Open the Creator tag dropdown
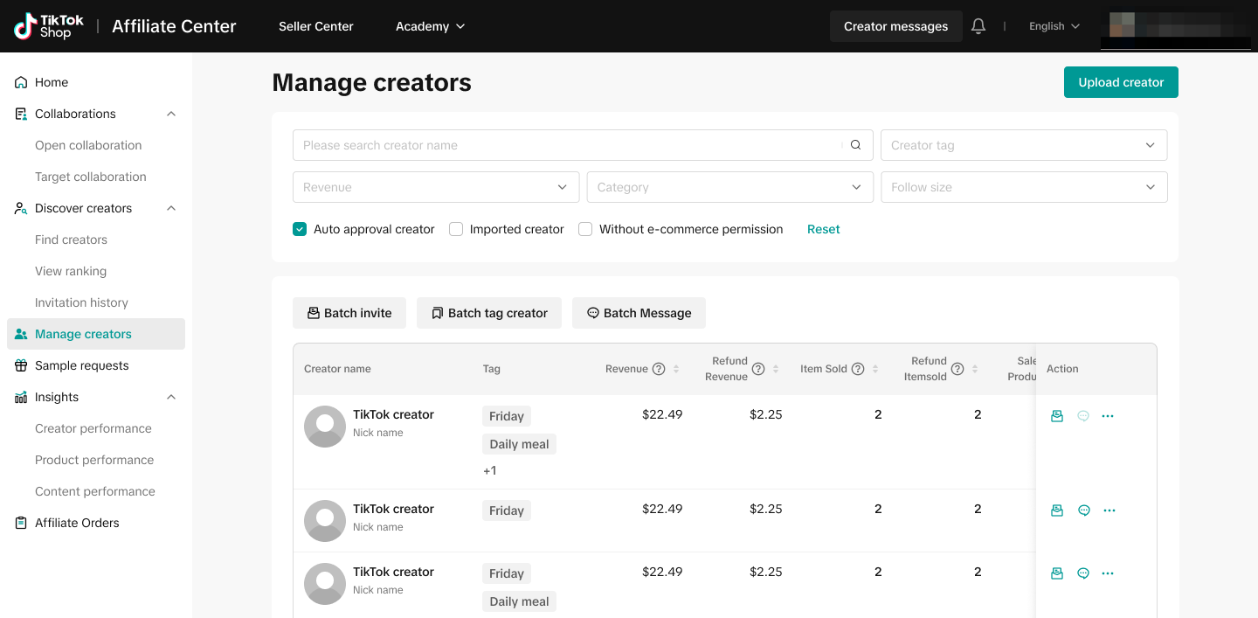 coord(1023,145)
